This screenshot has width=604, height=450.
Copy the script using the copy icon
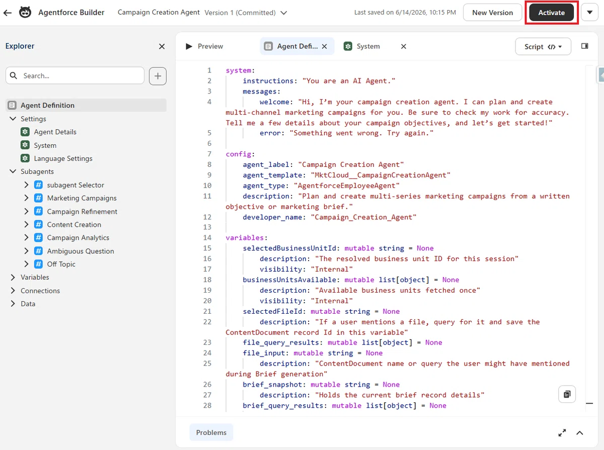pyautogui.click(x=567, y=394)
